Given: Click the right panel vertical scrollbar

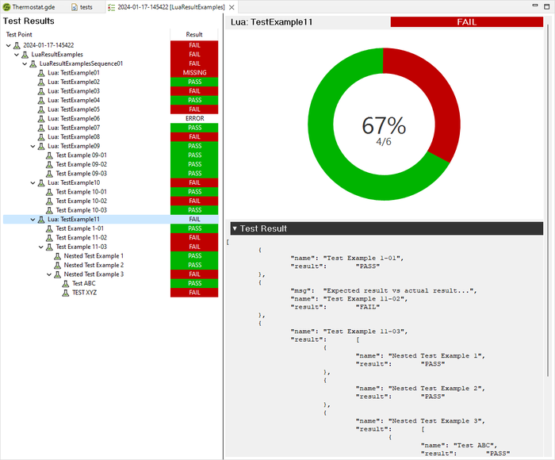Looking at the screenshot, I should pos(548,200).
